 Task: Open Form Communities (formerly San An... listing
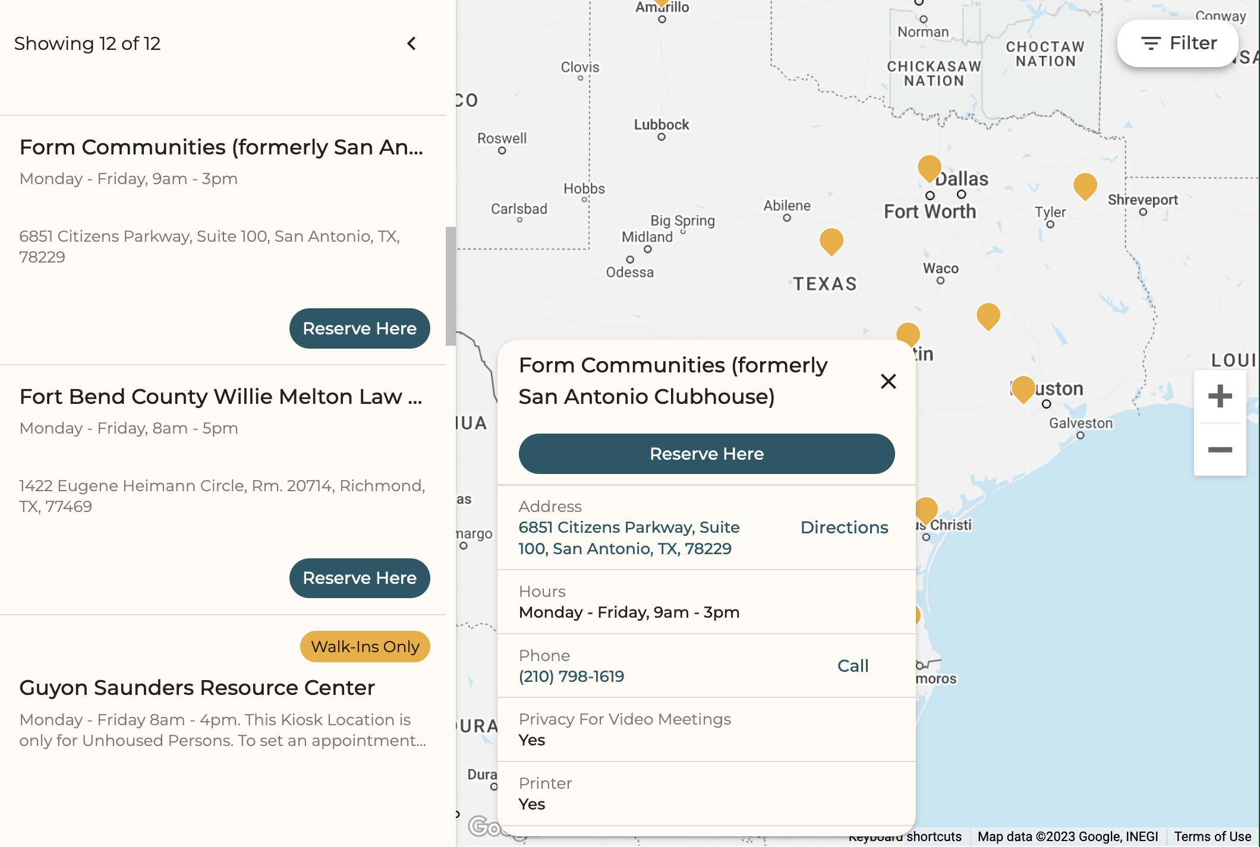pos(221,147)
